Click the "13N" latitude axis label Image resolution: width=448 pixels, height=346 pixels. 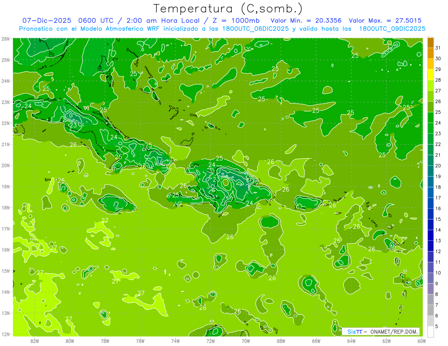tap(6, 313)
